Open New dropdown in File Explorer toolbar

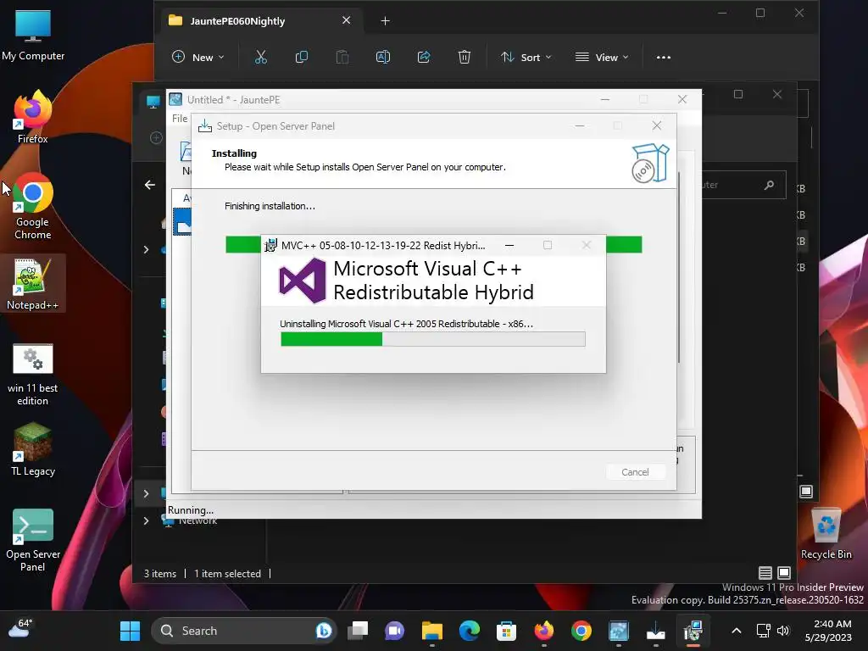[x=198, y=57]
